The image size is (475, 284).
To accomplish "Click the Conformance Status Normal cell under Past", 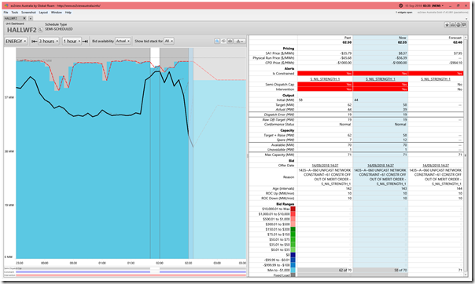I will tap(325, 125).
